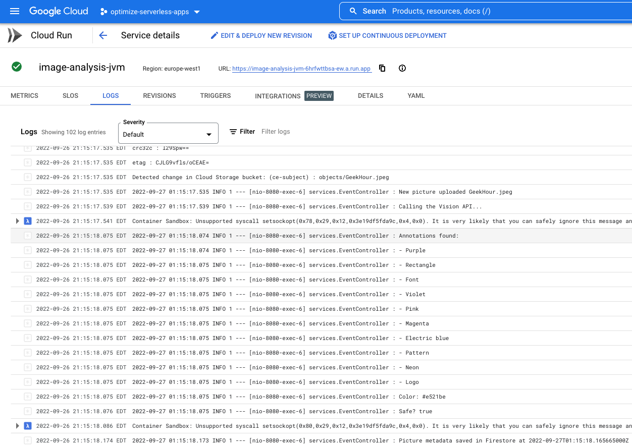The height and width of the screenshot is (447, 632).
Task: Go back using the left arrow icon
Action: tap(103, 35)
